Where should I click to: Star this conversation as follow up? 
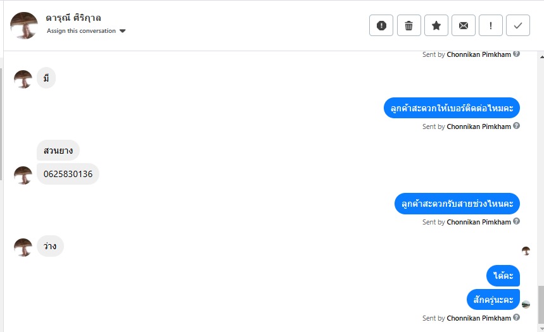[436, 25]
